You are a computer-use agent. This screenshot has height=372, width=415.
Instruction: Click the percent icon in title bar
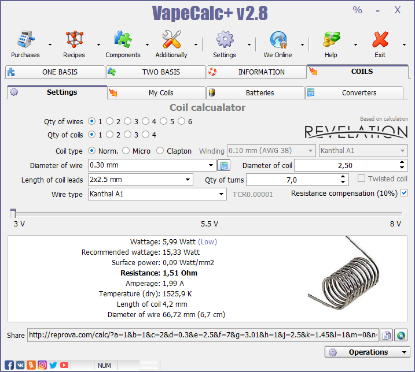click(357, 10)
